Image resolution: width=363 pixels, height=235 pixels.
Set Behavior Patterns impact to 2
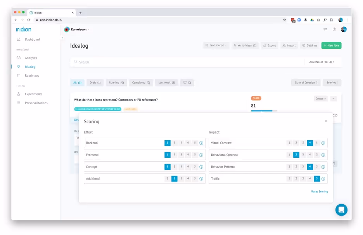click(296, 167)
